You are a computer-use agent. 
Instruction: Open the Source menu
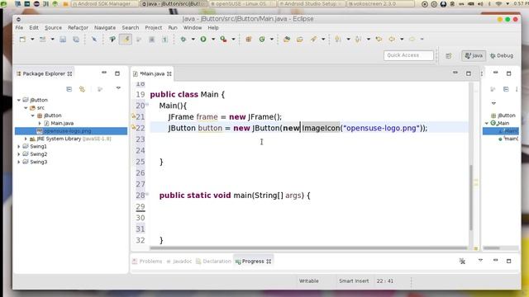[x=53, y=27]
